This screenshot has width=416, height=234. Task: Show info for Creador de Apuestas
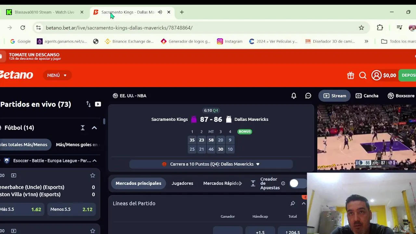283,184
